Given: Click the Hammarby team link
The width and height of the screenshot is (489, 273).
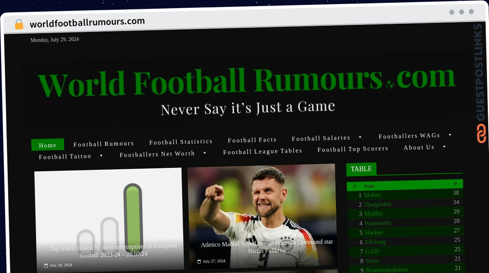Looking at the screenshot, I should point(378,223).
